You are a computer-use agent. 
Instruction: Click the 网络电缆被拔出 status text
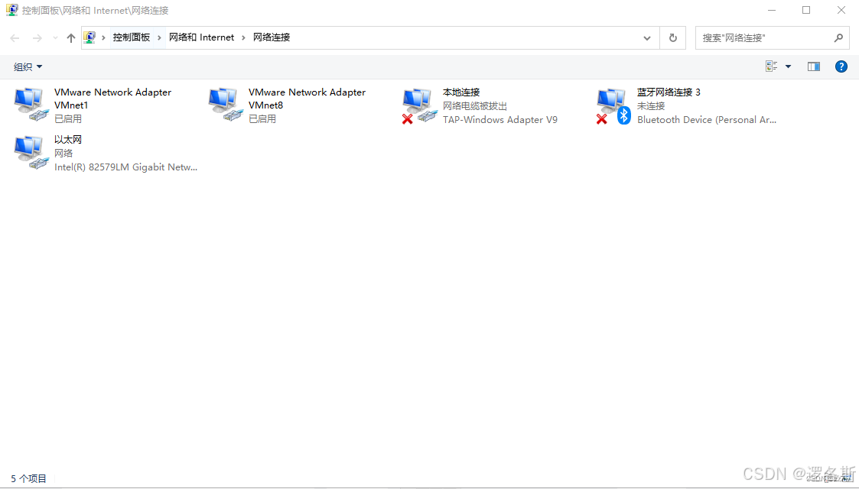475,106
